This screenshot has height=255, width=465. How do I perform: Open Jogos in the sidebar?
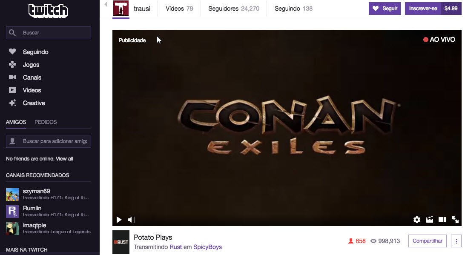(x=31, y=65)
